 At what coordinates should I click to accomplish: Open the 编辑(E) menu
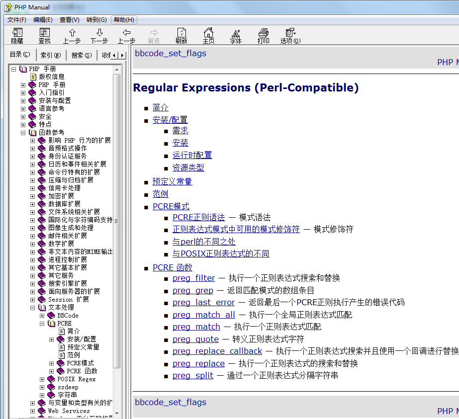pyautogui.click(x=43, y=19)
